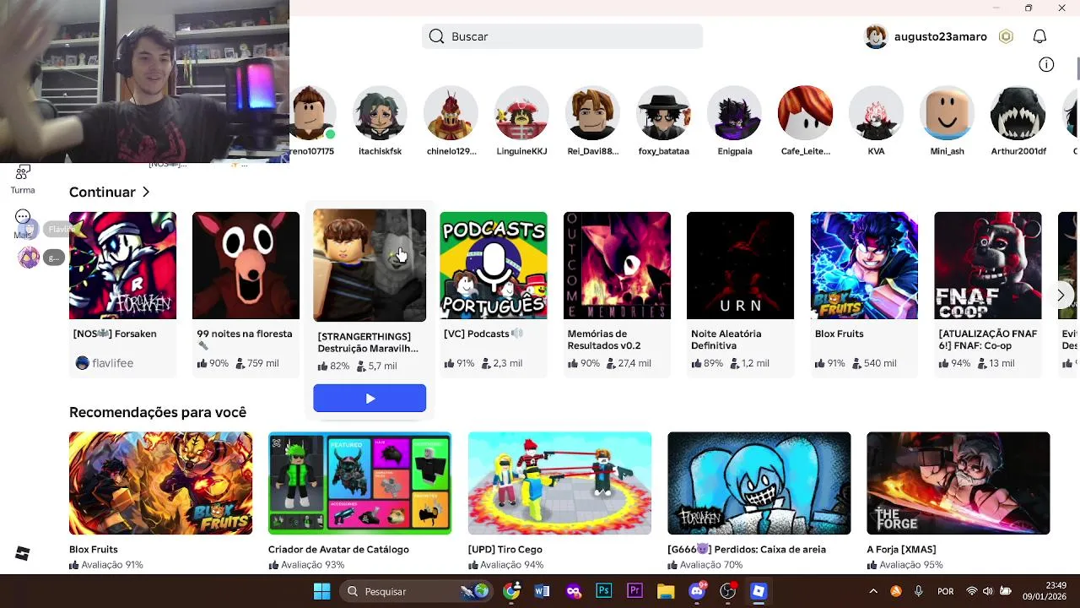
Task: Open friend KVA's avatar
Action: pos(876,112)
